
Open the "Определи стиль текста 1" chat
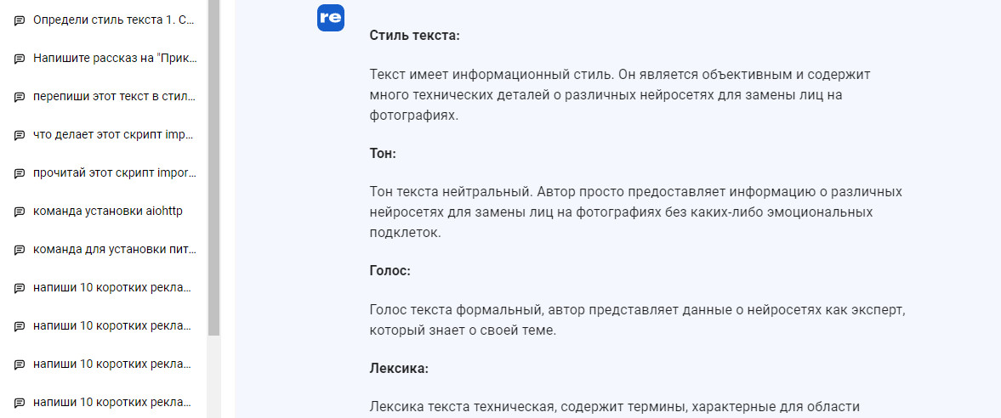pos(114,20)
